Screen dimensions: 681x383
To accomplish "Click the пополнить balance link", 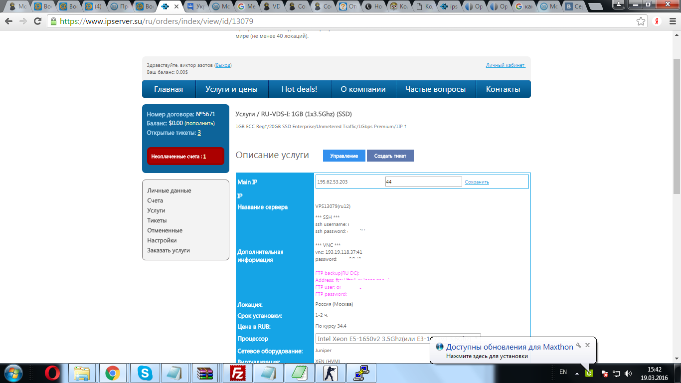I will tap(199, 123).
